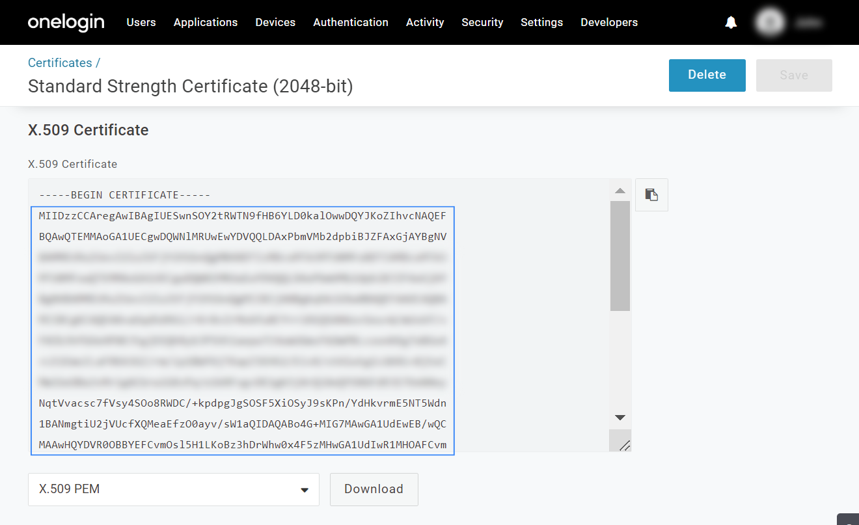This screenshot has width=859, height=525.
Task: Open the Developers menu
Action: 609,23
